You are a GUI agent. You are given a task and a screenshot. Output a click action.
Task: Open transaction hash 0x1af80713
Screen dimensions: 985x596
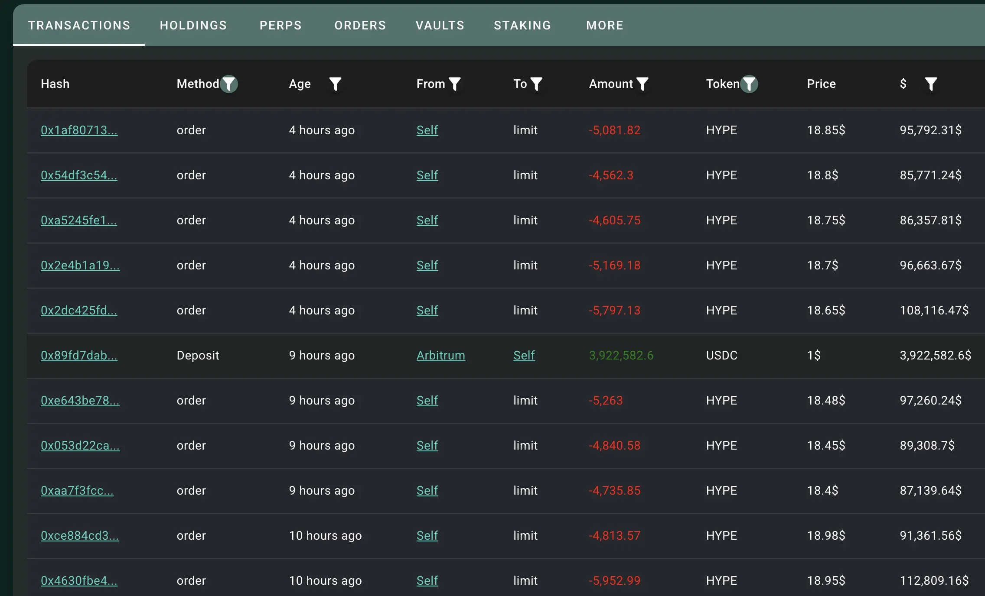click(79, 130)
